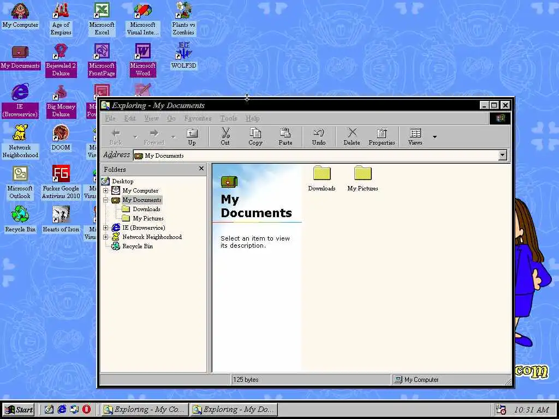Click the Delete toolbar button
Screen dimensions: 559x419
tap(352, 137)
